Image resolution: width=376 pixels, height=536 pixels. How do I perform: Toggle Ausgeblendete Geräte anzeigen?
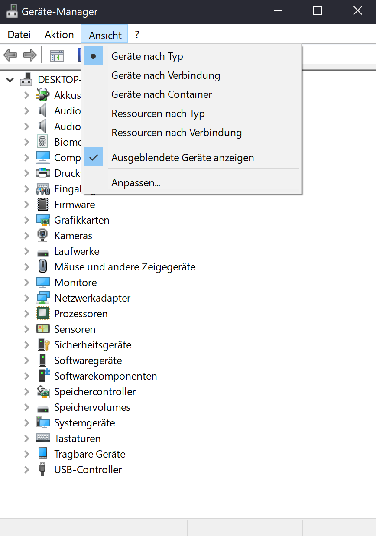(182, 158)
